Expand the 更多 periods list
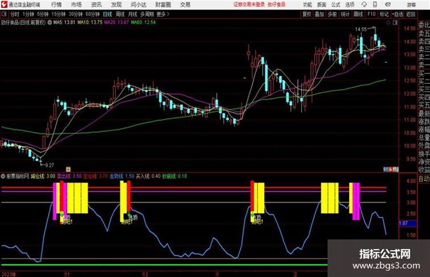Viewport: 430px width, 277px height. (x=163, y=14)
